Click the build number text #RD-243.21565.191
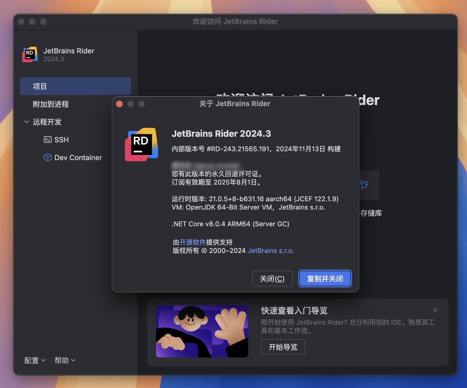This screenshot has width=467, height=388. tap(238, 149)
